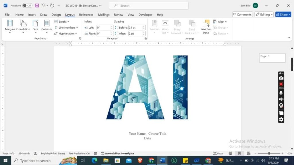
Task: Expand Customize Quick Access Toolbar dropdown
Action: (x=59, y=5)
